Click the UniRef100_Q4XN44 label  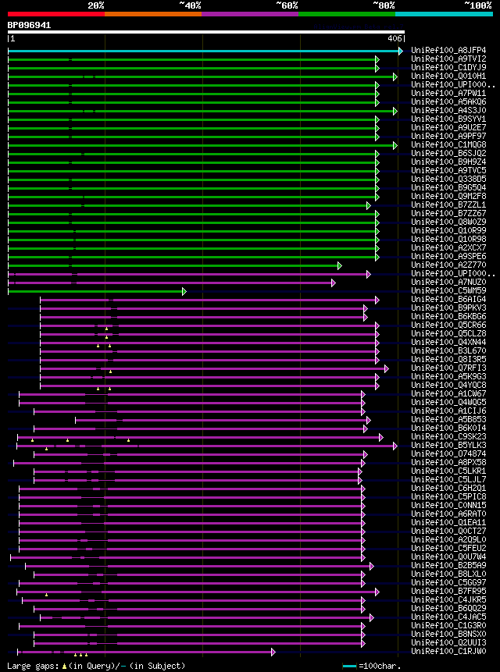[448, 342]
